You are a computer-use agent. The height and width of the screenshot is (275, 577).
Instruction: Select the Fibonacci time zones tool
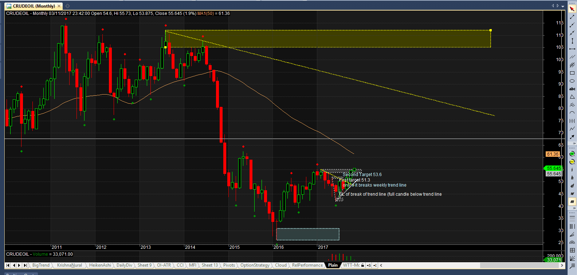[x=572, y=226]
